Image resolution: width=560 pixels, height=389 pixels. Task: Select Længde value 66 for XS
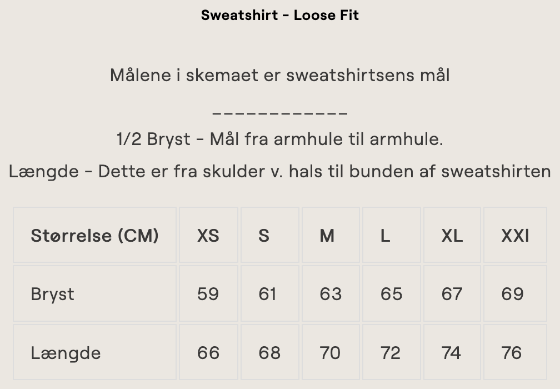(x=208, y=353)
